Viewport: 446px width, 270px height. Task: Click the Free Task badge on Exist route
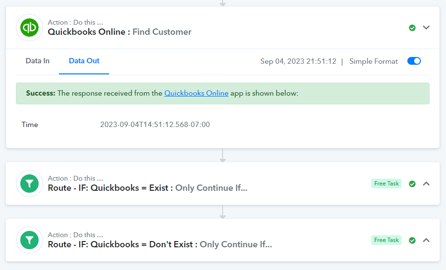point(386,184)
